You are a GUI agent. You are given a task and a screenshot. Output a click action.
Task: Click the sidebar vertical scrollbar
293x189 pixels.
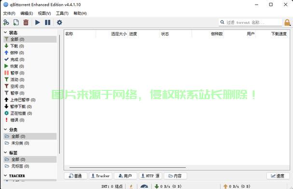pos(59,94)
